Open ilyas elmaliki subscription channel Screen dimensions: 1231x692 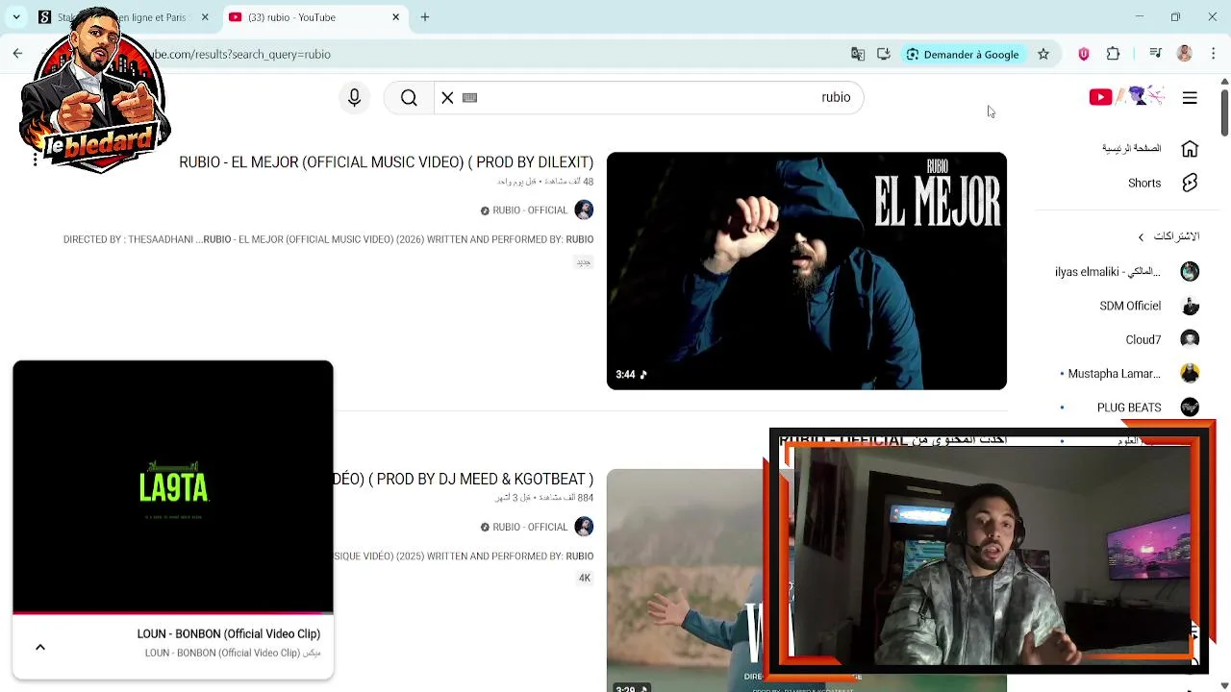[1127, 272]
